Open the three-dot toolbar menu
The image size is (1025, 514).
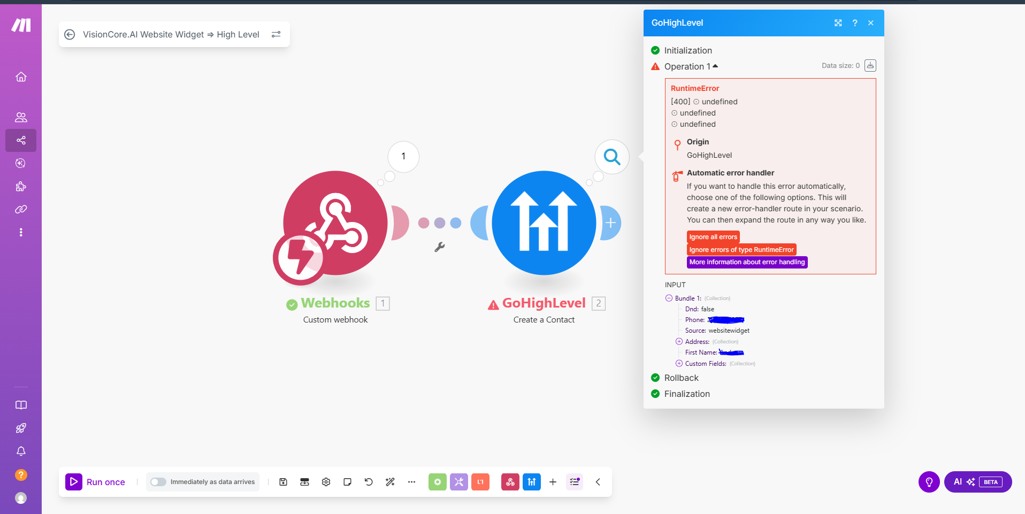[x=411, y=482]
